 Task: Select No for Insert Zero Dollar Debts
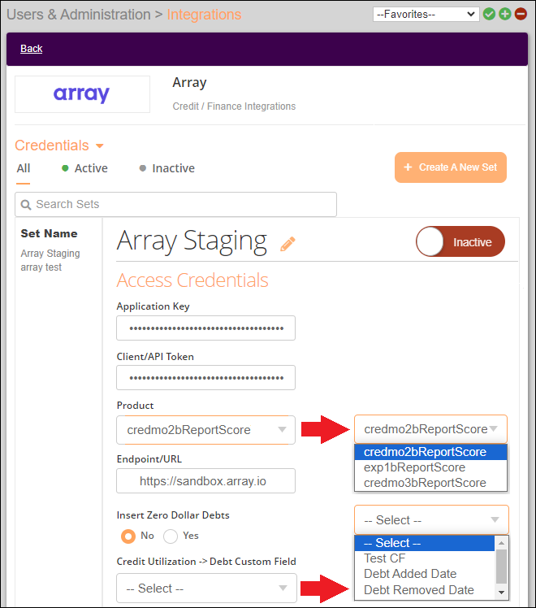coord(128,536)
